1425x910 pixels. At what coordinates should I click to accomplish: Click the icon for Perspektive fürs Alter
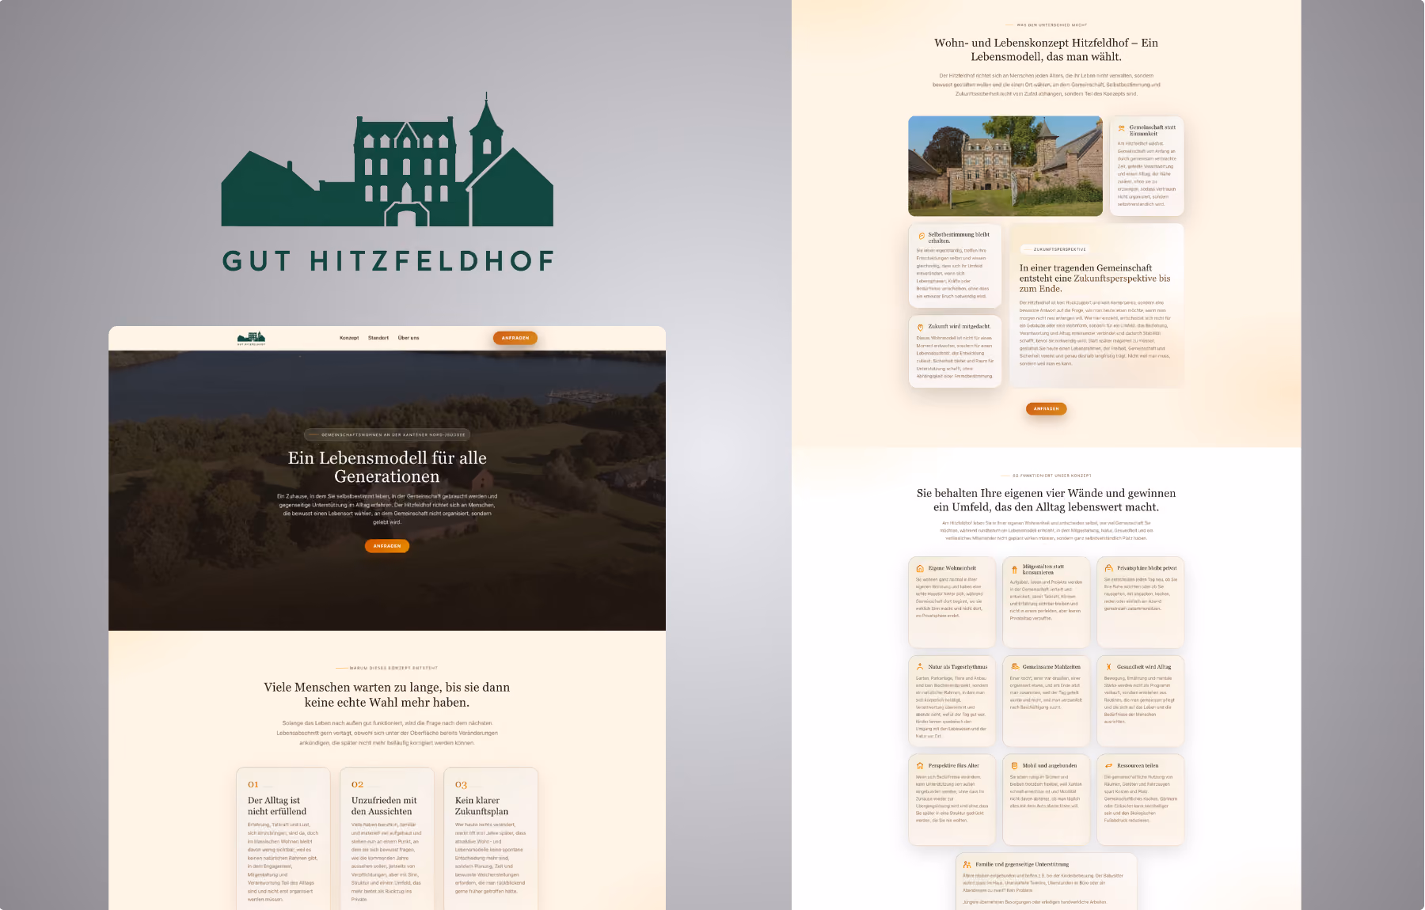[x=920, y=766]
